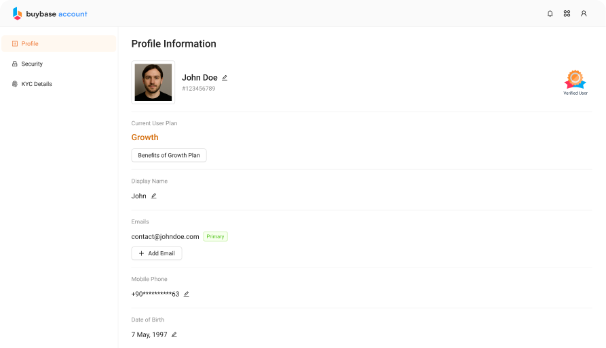
Task: Click the Primary email tag
Action: coord(215,236)
